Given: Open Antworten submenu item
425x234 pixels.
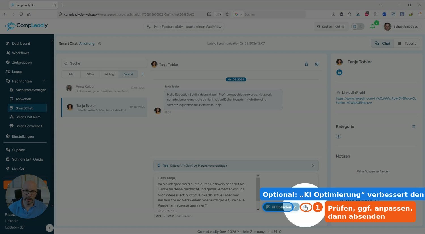Looking at the screenshot, I should 23,99.
